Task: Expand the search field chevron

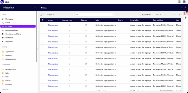Action: (x=113, y=15)
